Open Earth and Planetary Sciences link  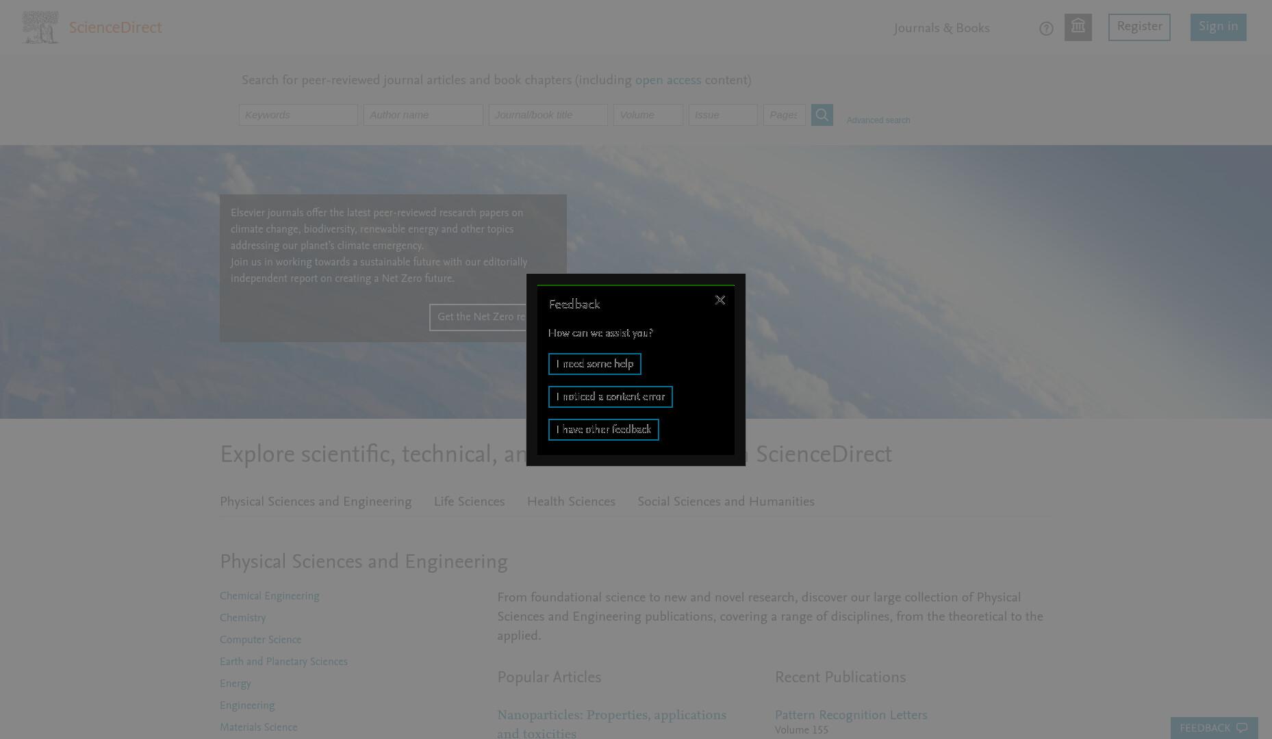283,662
